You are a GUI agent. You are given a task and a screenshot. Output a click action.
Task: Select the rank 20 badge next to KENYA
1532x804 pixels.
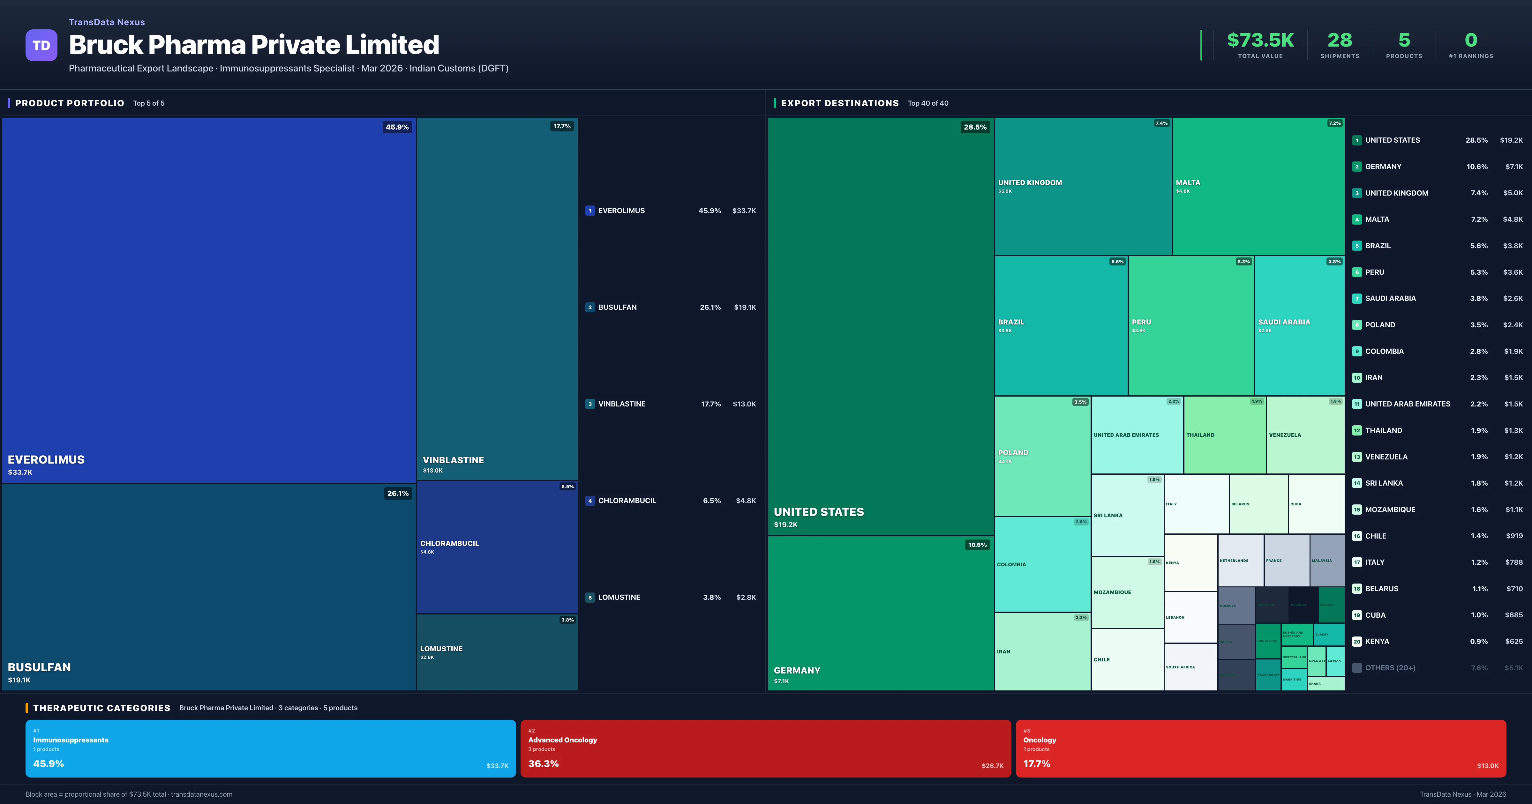click(1357, 641)
